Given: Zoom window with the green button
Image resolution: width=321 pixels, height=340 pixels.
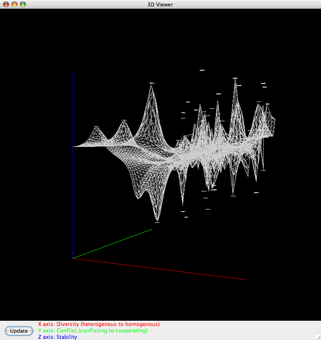Looking at the screenshot, I should click(23, 4).
